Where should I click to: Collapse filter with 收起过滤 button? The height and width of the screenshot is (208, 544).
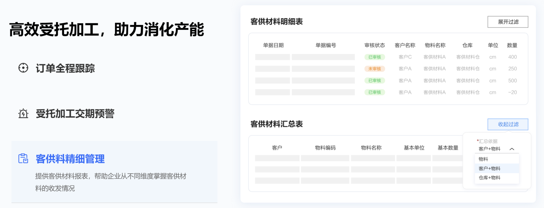[x=508, y=124]
